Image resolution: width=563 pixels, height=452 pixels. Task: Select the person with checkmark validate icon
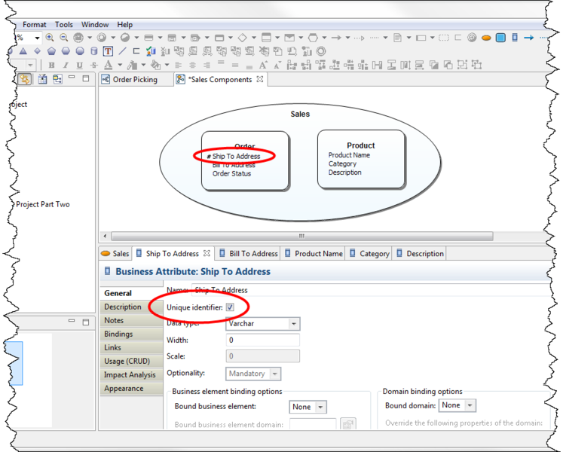click(x=151, y=51)
